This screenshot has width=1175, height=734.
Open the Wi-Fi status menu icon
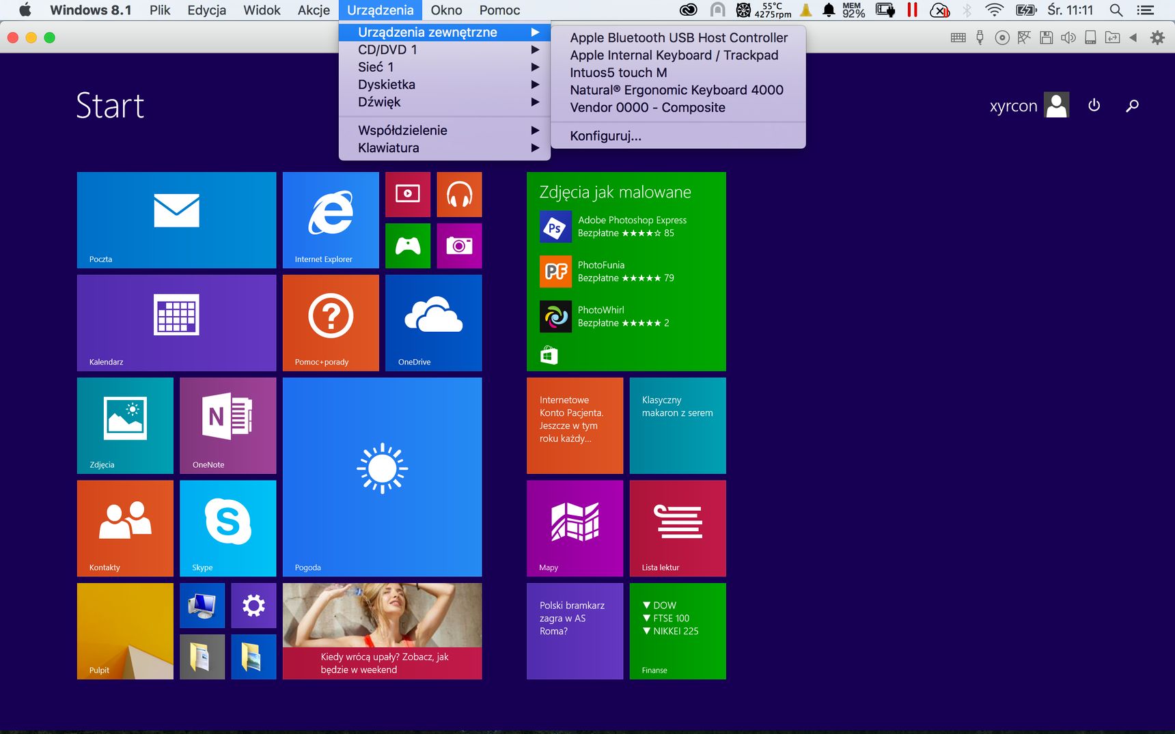(994, 10)
